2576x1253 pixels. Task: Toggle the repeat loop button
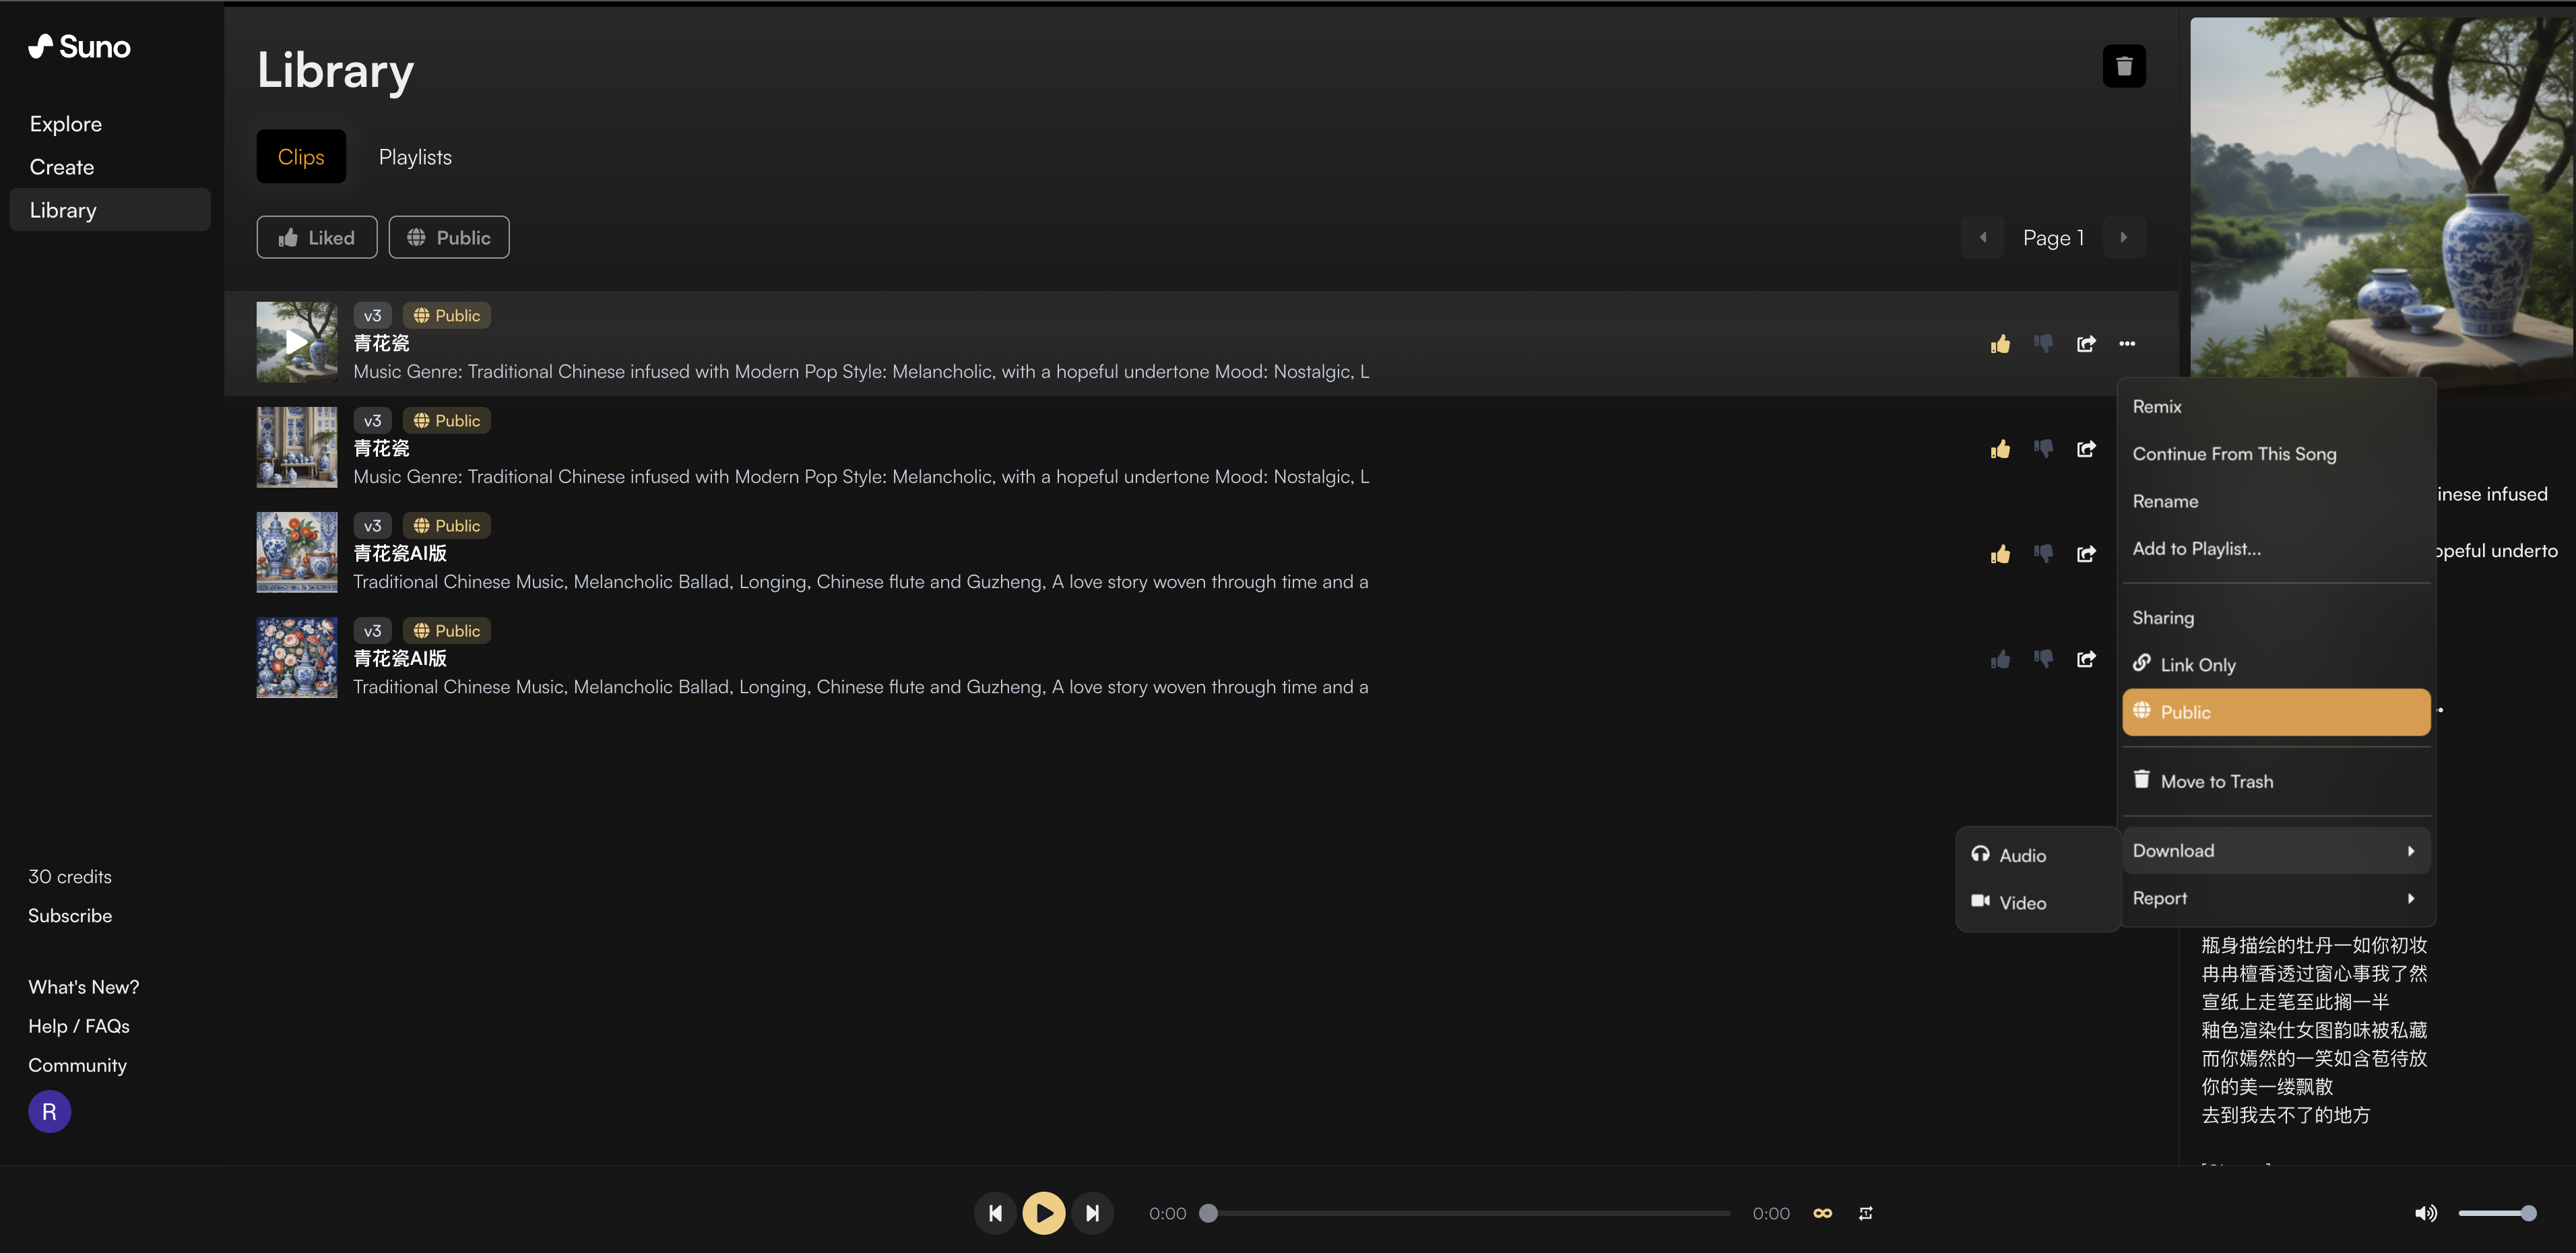pyautogui.click(x=1866, y=1213)
